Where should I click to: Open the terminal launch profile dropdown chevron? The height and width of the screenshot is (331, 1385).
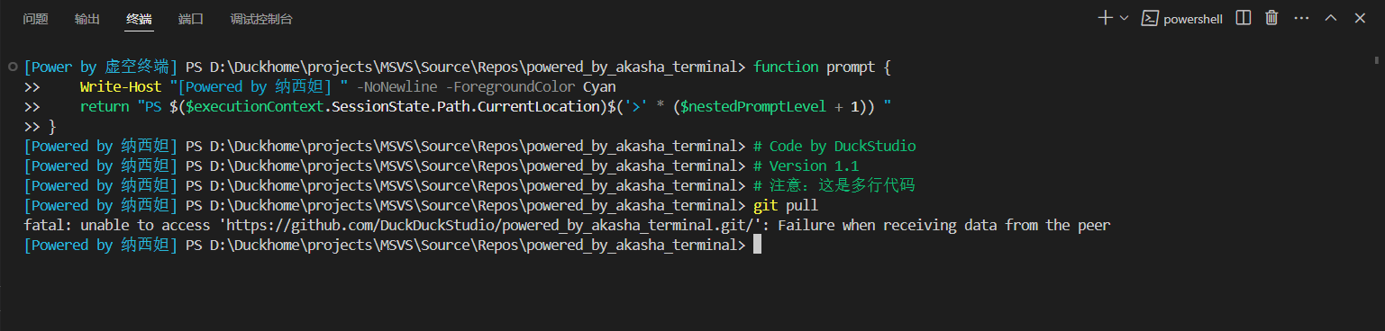(x=1124, y=18)
